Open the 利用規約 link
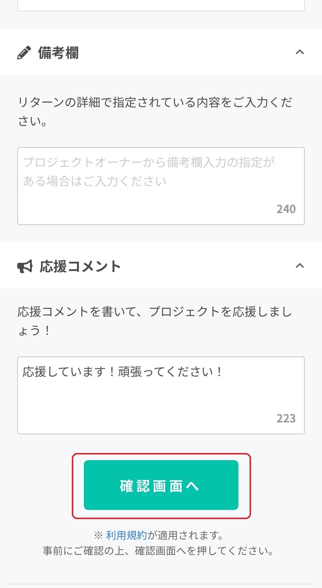 (126, 535)
